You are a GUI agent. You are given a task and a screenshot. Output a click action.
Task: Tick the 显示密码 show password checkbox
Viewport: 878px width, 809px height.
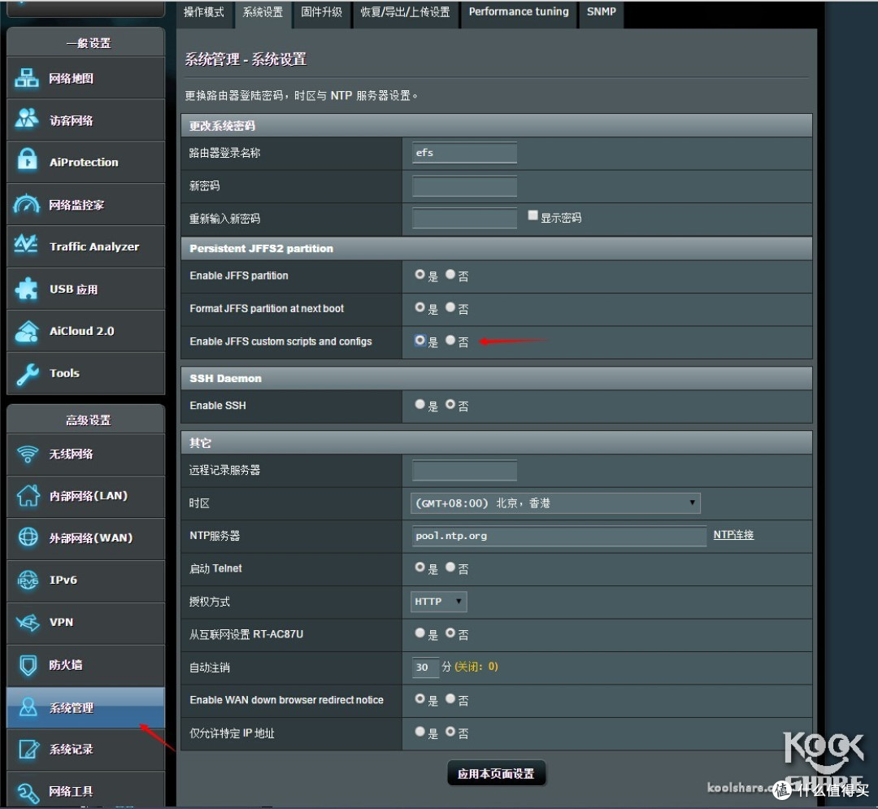coord(533,216)
